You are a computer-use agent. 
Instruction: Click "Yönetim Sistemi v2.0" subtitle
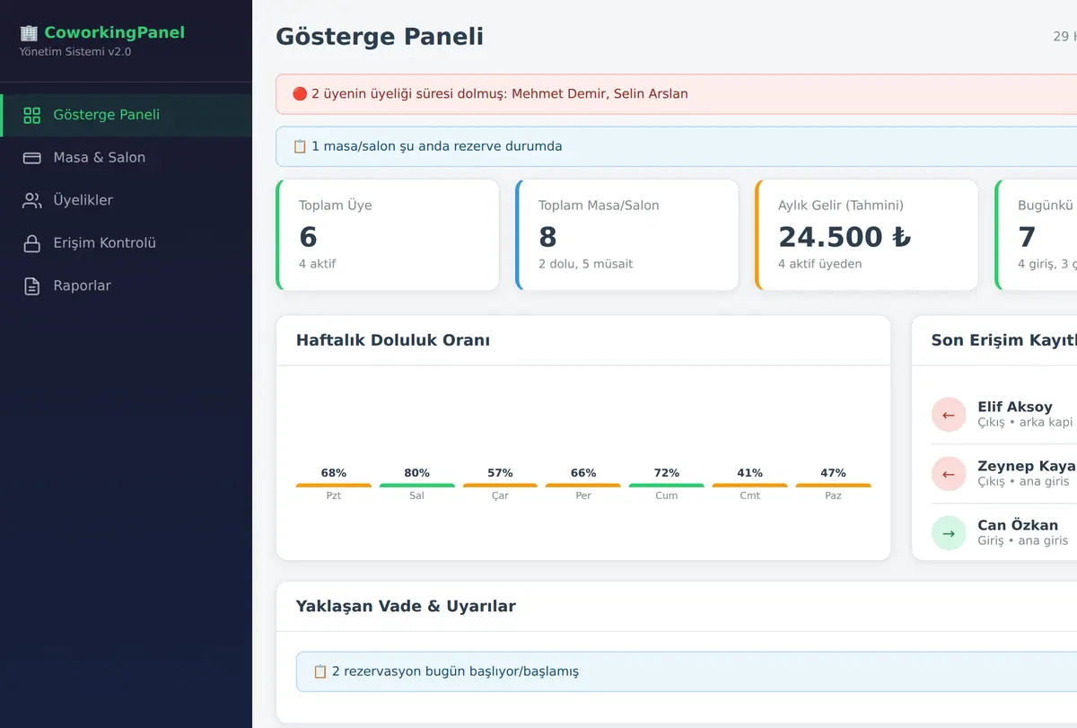pos(75,52)
